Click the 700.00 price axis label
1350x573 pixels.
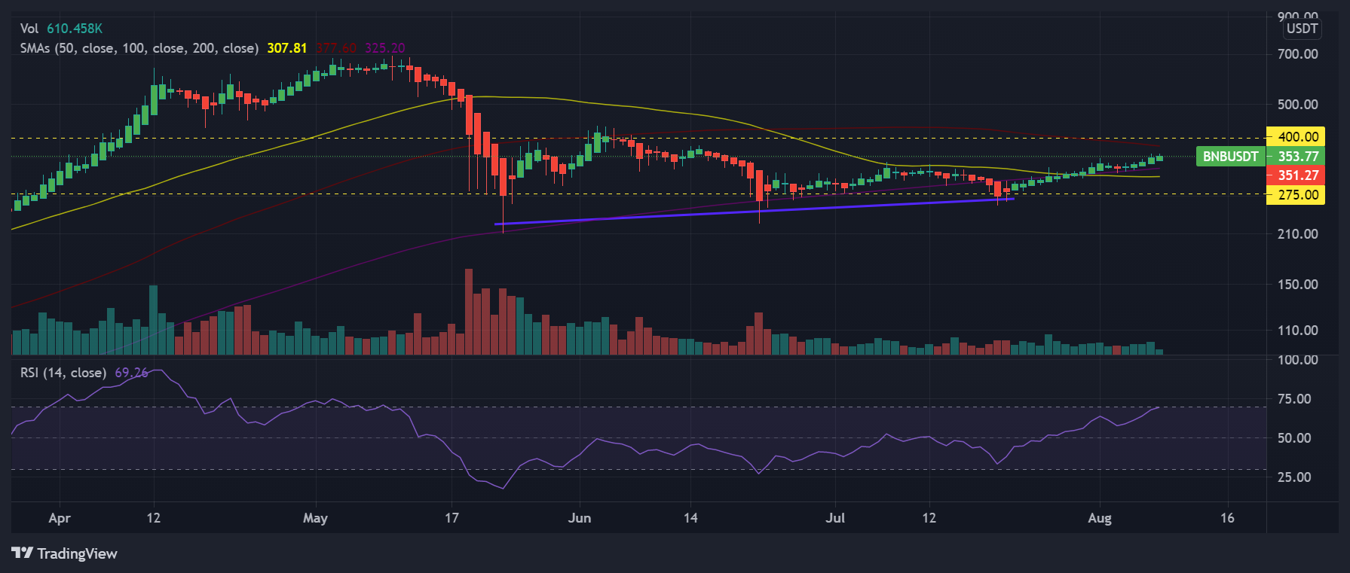pyautogui.click(x=1298, y=54)
